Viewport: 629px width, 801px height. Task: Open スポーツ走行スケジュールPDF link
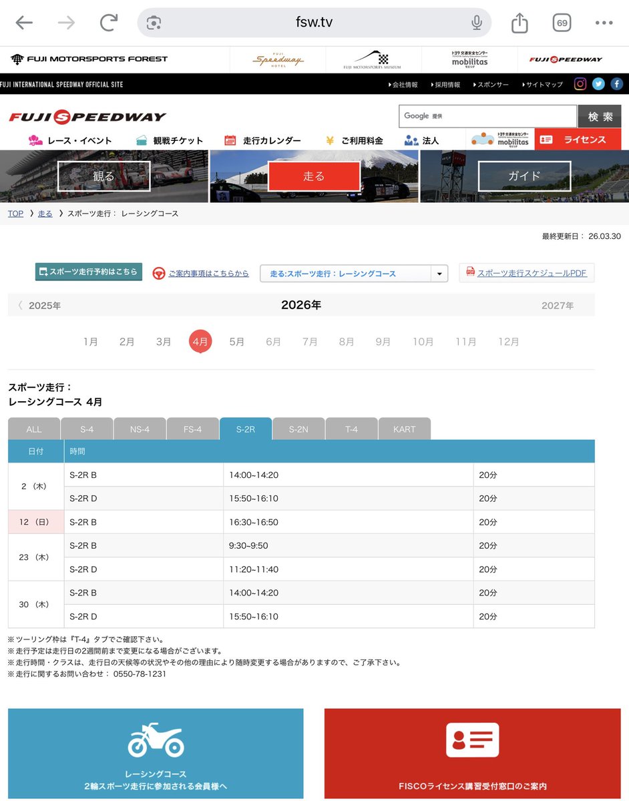527,273
